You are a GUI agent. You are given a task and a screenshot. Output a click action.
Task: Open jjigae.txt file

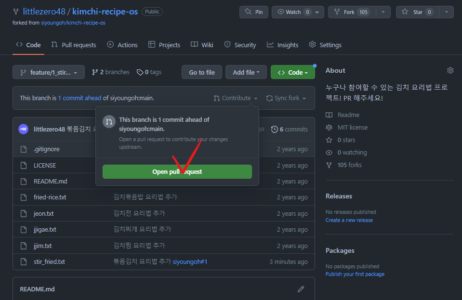pos(45,229)
